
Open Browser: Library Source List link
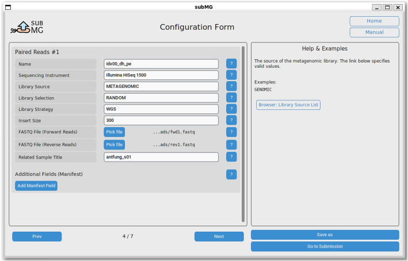click(x=288, y=105)
